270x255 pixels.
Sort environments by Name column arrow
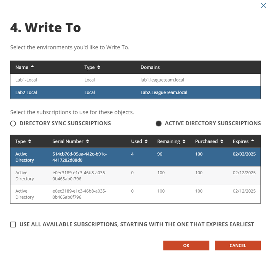(x=33, y=67)
